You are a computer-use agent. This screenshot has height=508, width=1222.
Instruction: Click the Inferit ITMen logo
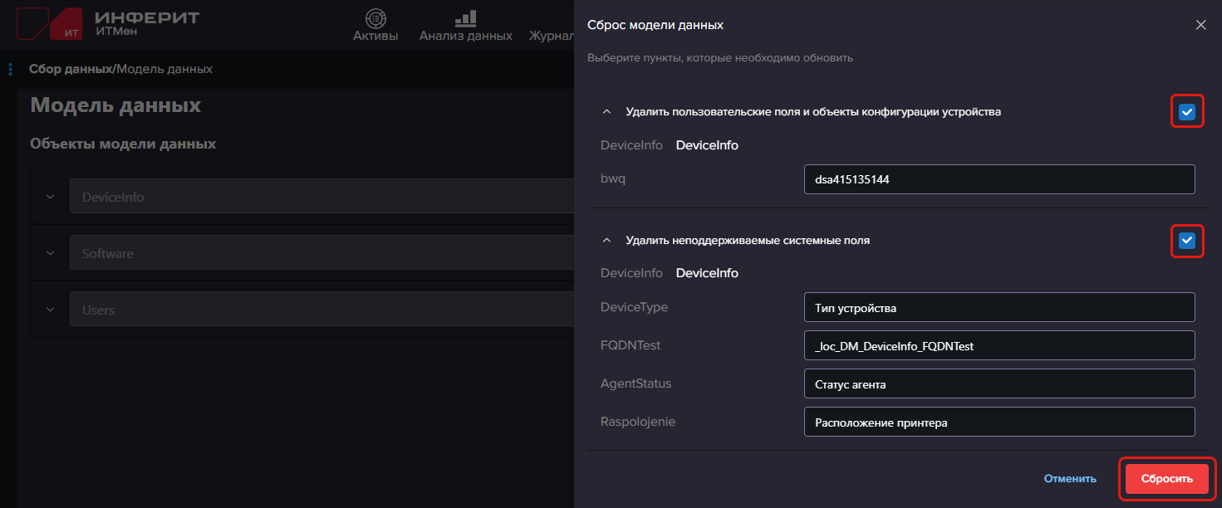pyautogui.click(x=108, y=23)
